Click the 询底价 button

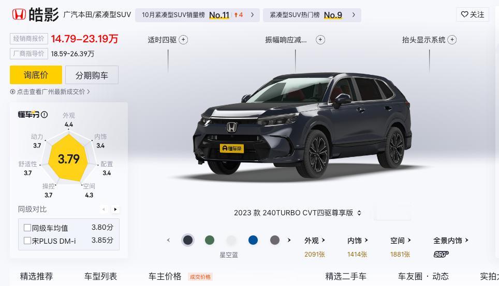[x=36, y=75]
